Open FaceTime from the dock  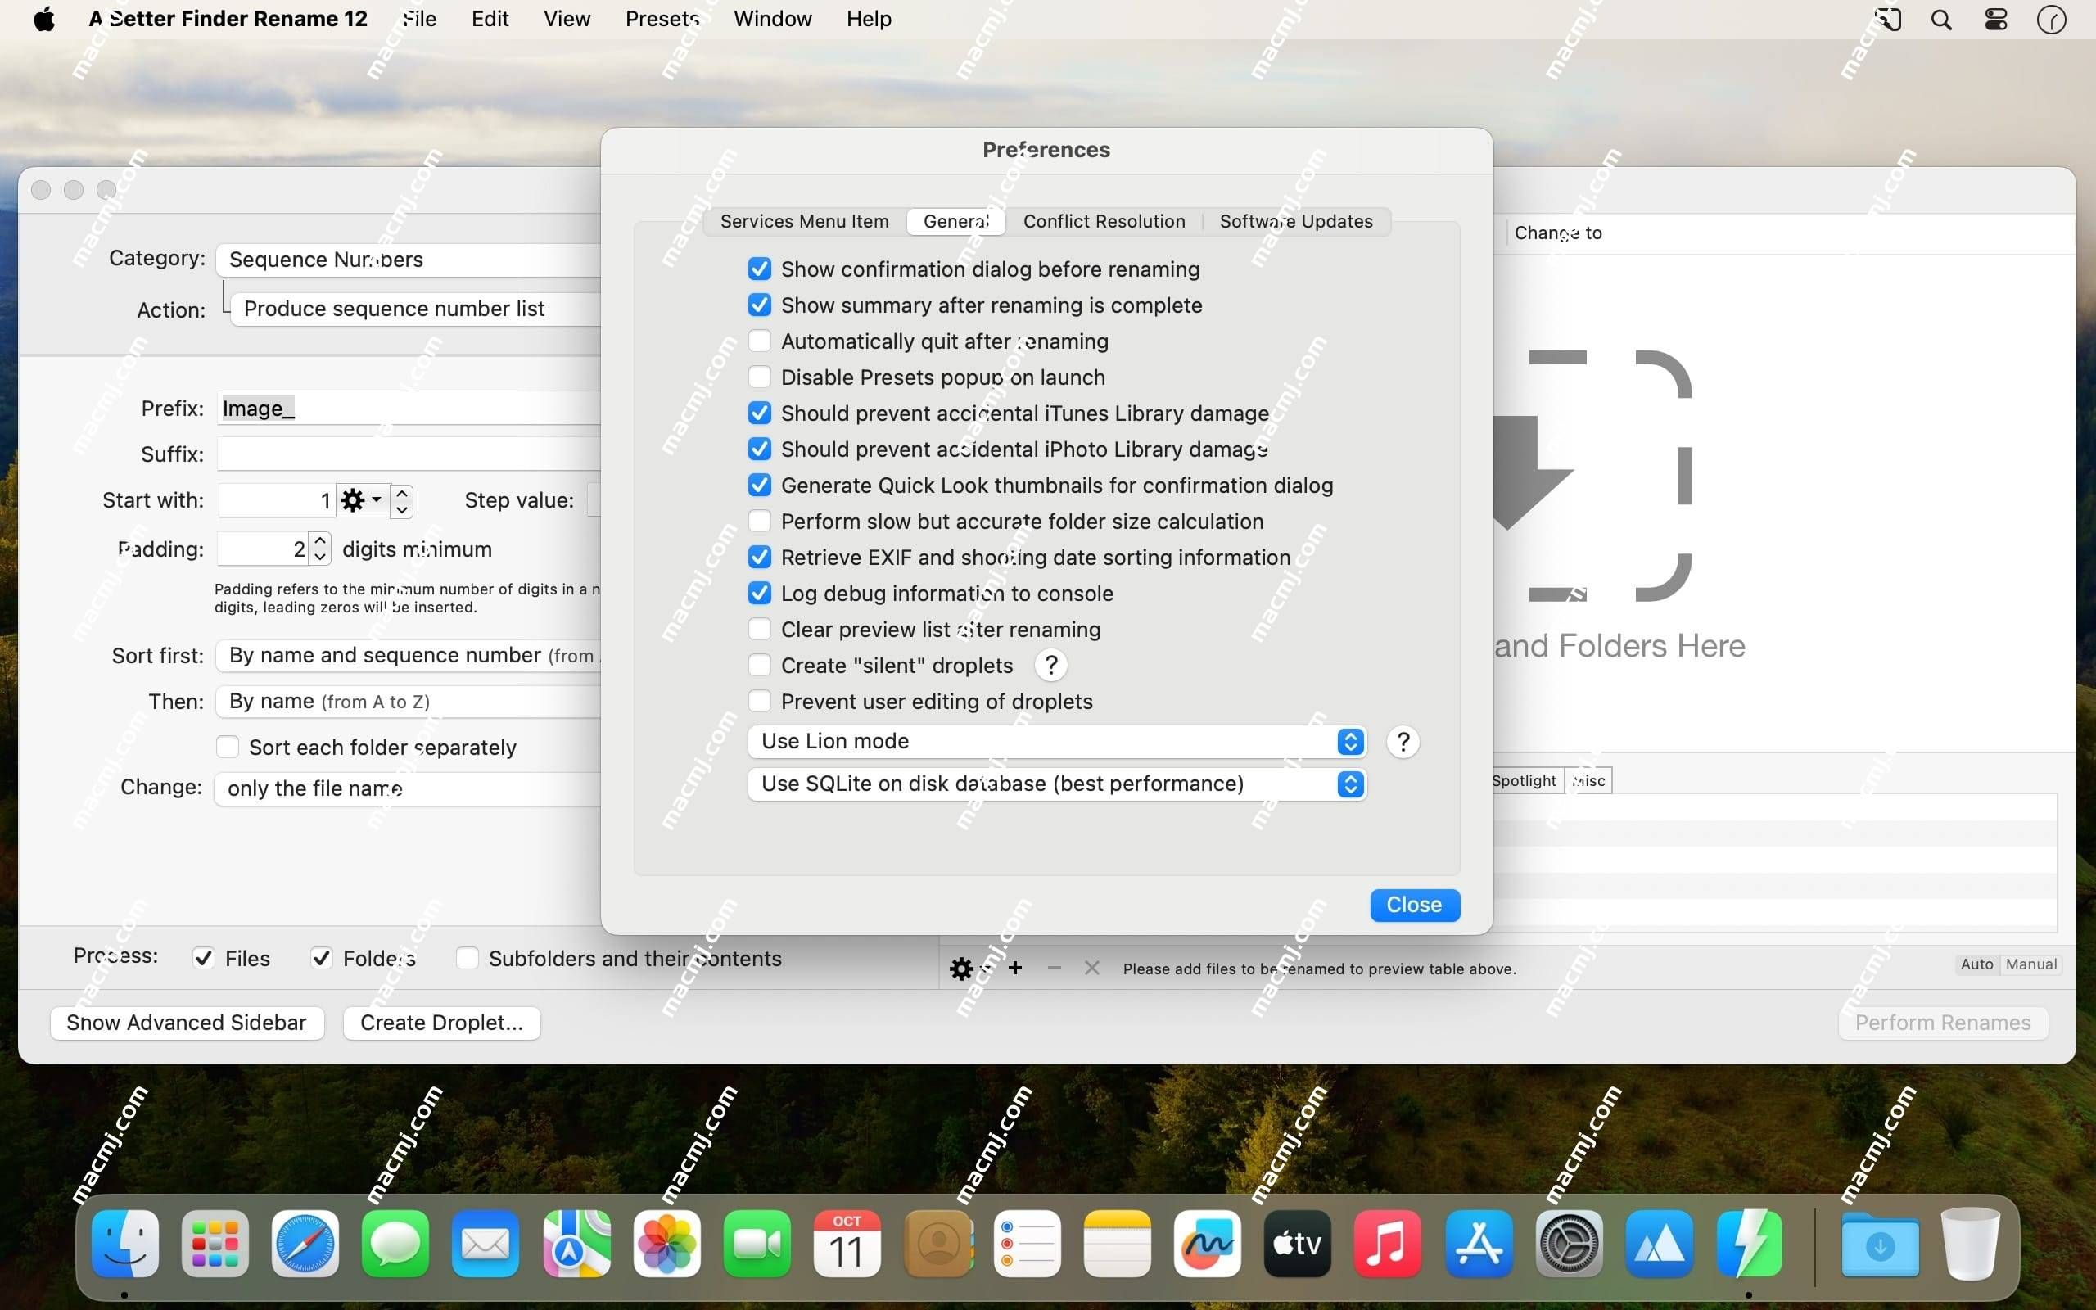[x=755, y=1244]
